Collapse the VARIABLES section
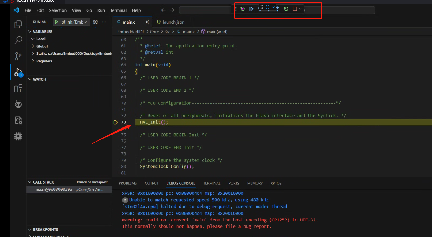The width and height of the screenshot is (432, 237). pyautogui.click(x=29, y=31)
